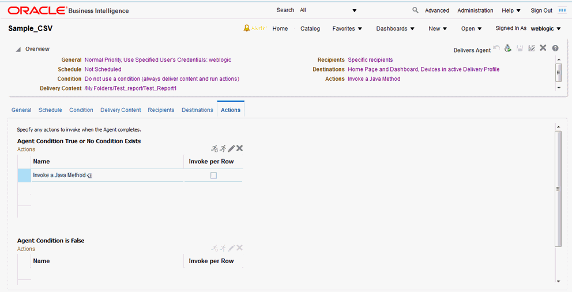The image size is (572, 292).
Task: Toggle Invoke per Row checkbox for Java Method
Action: (213, 175)
